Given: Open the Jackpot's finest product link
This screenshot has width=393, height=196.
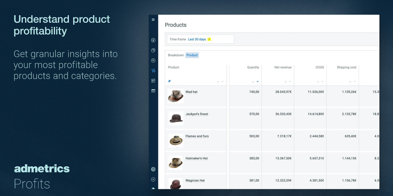Looking at the screenshot, I should (x=197, y=114).
